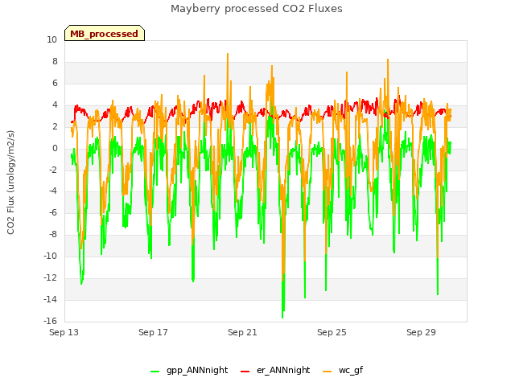Click the y-axis value 2
The width and height of the screenshot is (515, 386).
tap(55, 127)
